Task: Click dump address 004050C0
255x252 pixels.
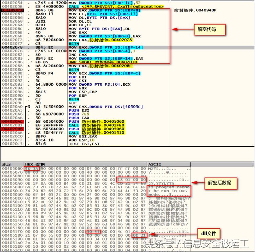Action: click(12, 191)
